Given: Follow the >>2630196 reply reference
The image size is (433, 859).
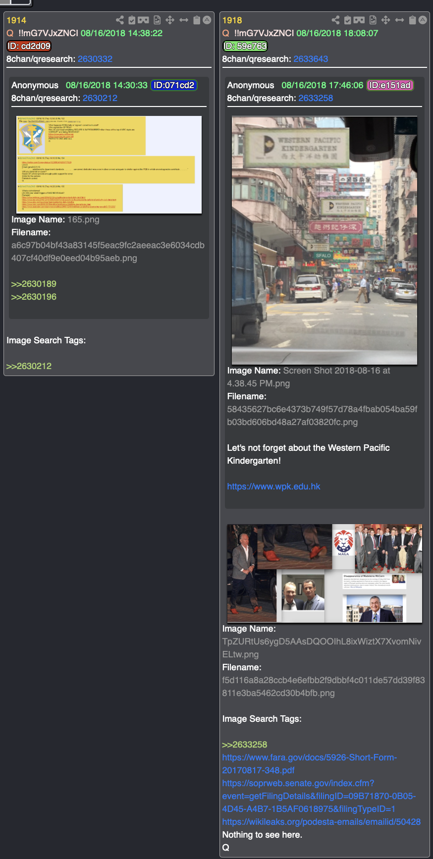Looking at the screenshot, I should point(34,297).
